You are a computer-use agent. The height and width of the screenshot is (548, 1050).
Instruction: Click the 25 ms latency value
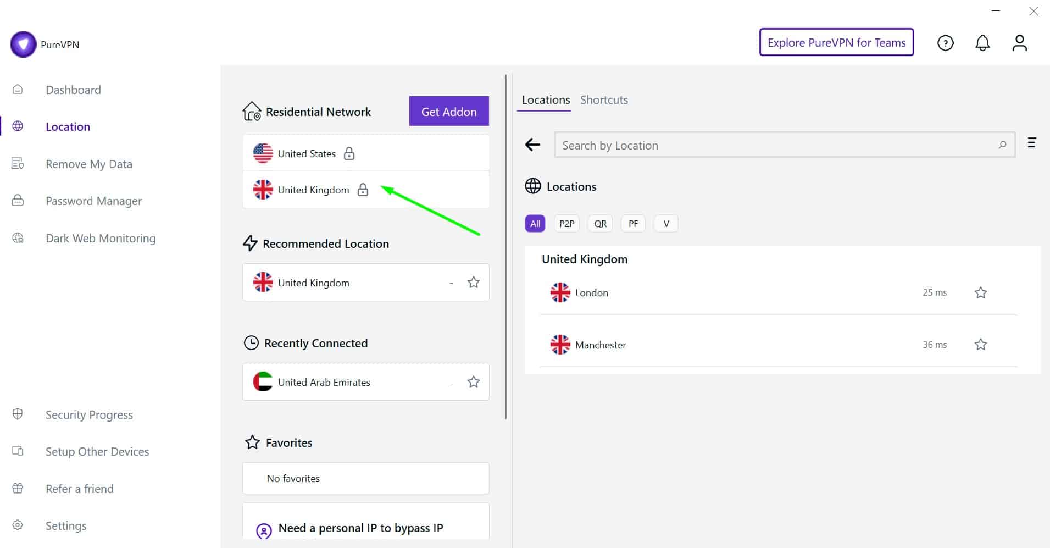(x=935, y=292)
